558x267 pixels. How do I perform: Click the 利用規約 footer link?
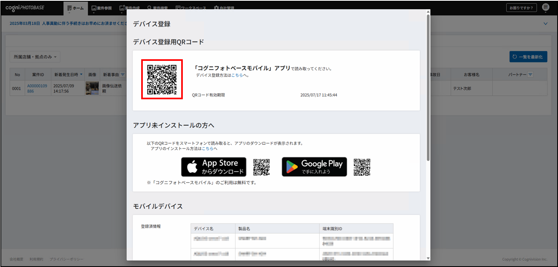pyautogui.click(x=36, y=259)
